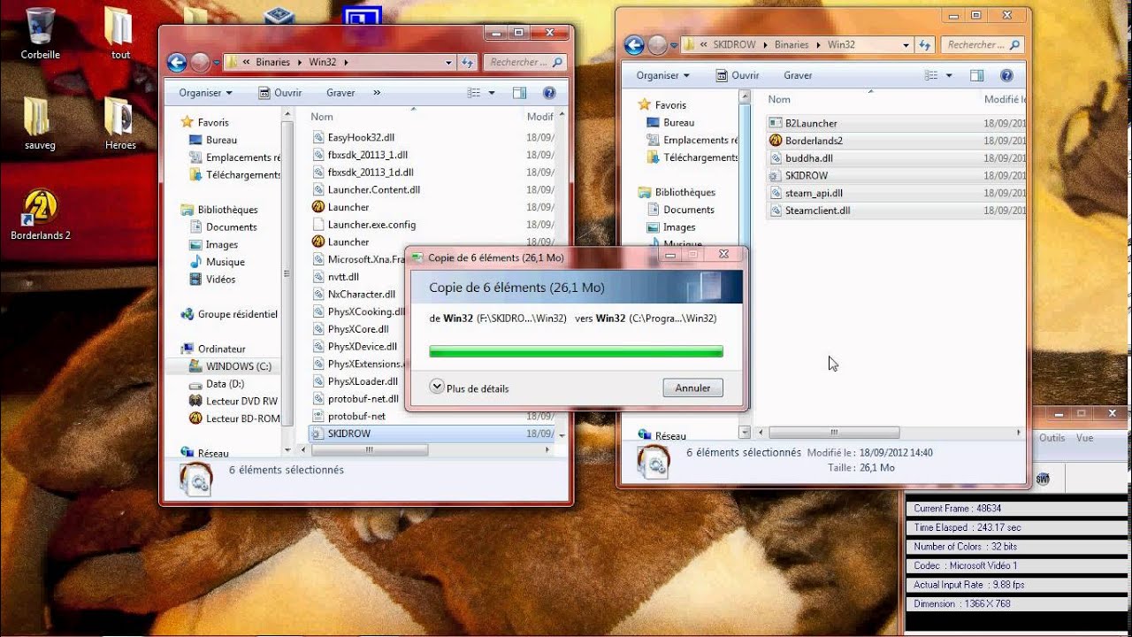Select Launcher.exe.config in left window
Screen dimensions: 1132x637
(x=371, y=225)
